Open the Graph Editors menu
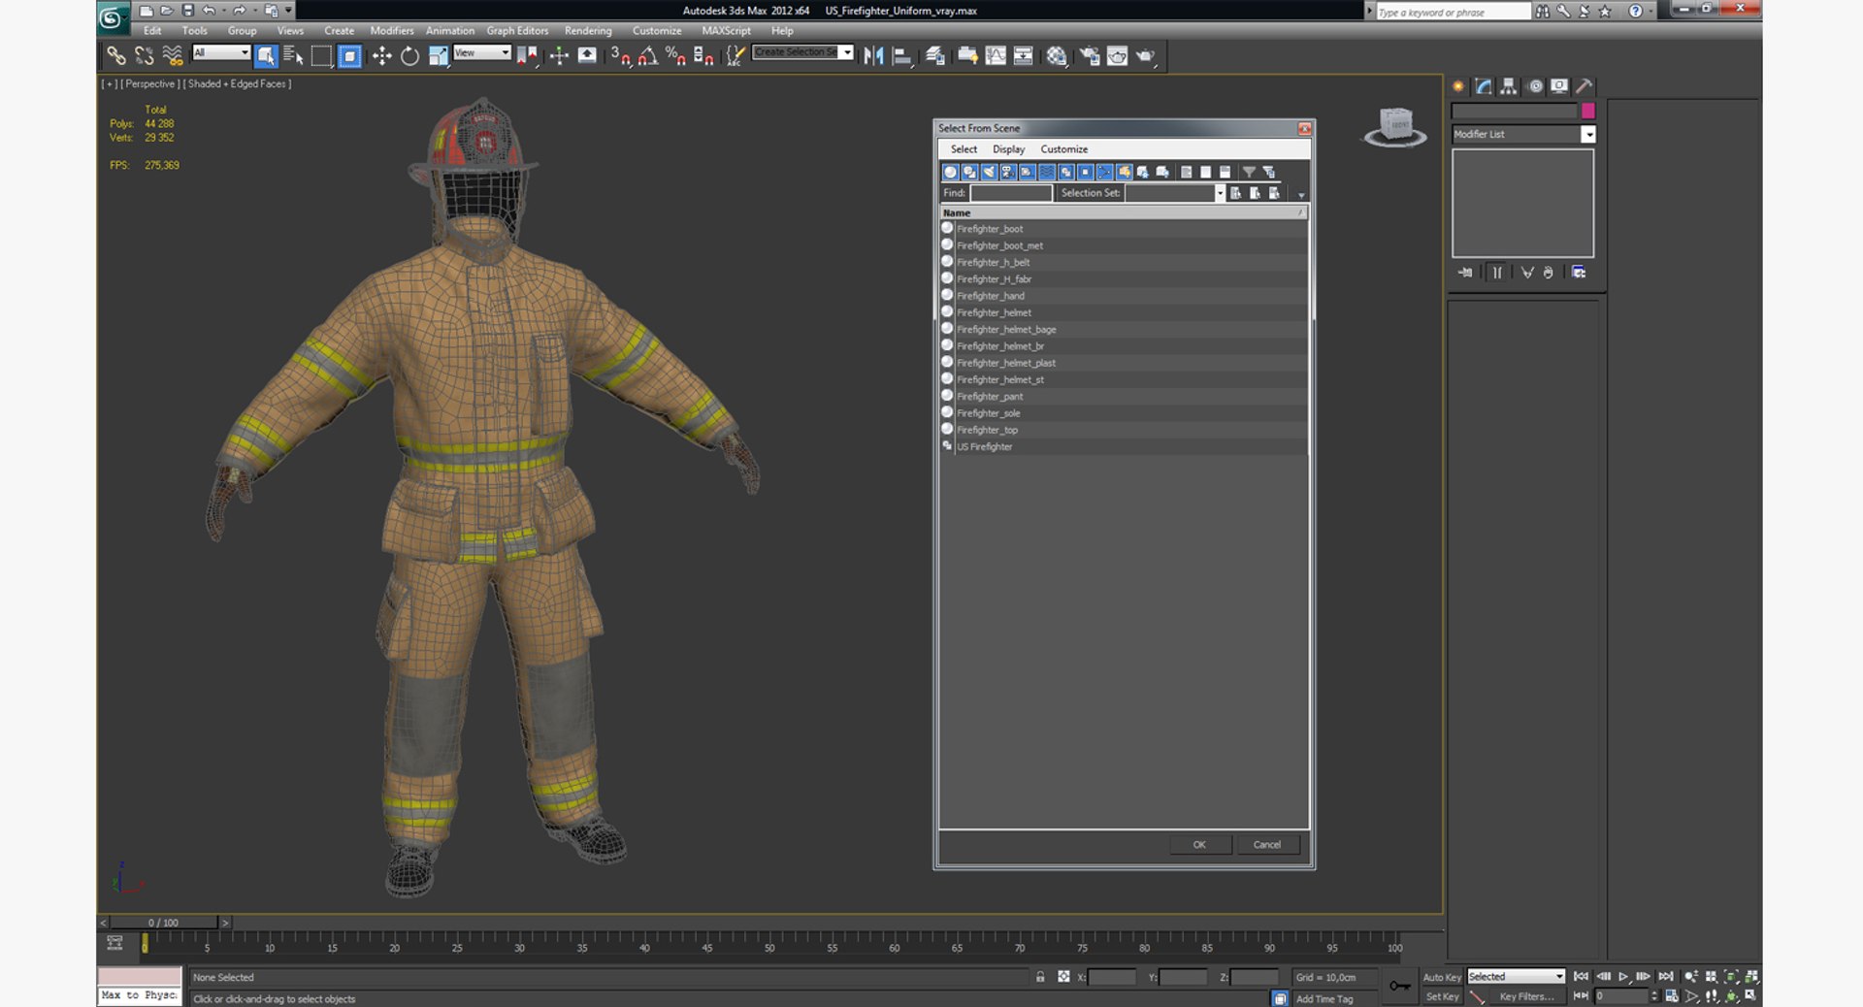The width and height of the screenshot is (1863, 1007). click(517, 31)
